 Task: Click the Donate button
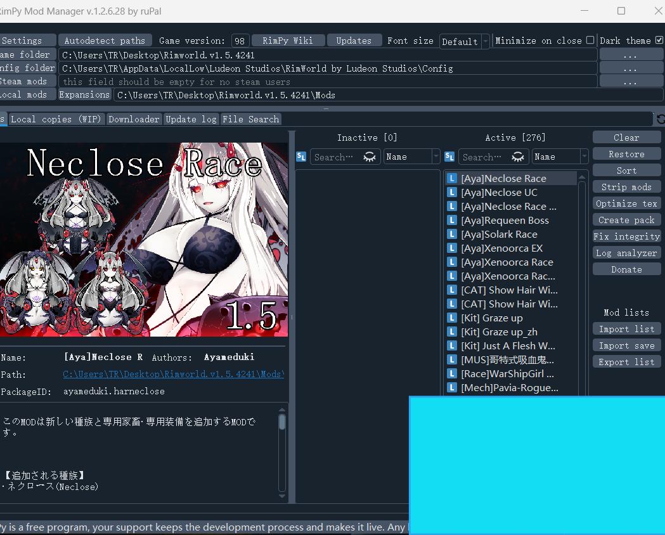point(626,269)
